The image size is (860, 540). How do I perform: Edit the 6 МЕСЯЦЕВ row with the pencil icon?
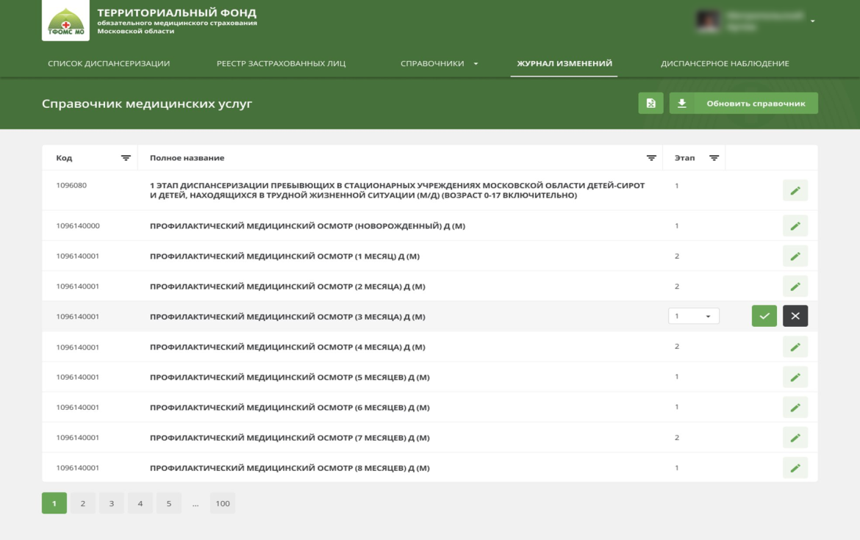795,407
